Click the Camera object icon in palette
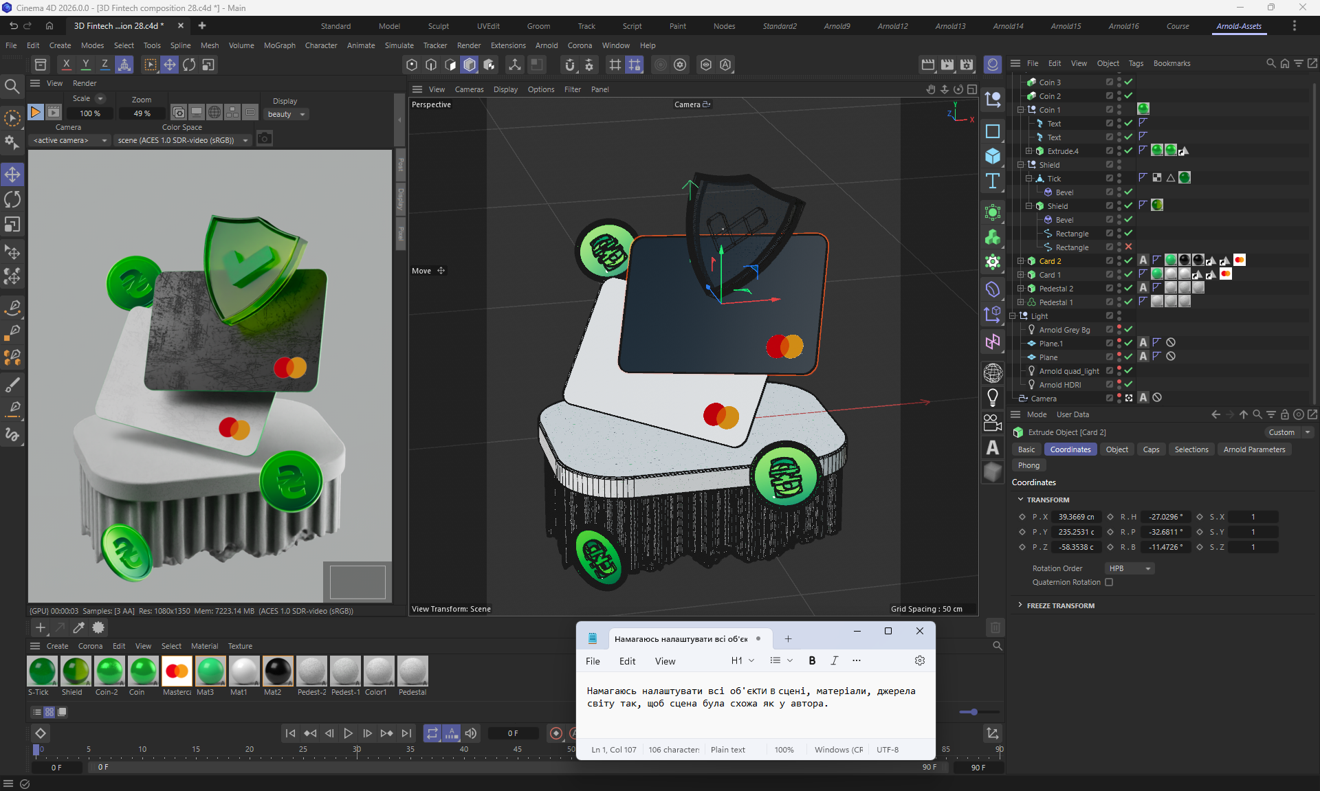This screenshot has width=1320, height=791. coord(993,423)
